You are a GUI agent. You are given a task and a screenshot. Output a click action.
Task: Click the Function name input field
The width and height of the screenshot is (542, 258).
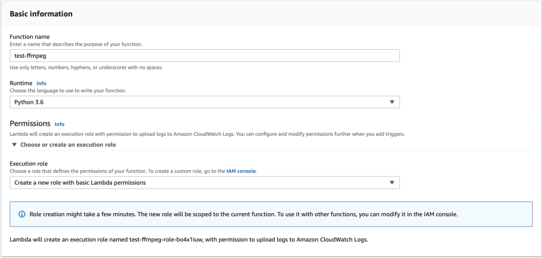point(204,55)
